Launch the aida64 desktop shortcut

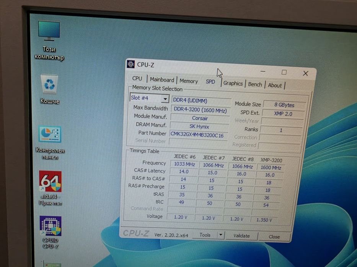pyautogui.click(x=50, y=188)
